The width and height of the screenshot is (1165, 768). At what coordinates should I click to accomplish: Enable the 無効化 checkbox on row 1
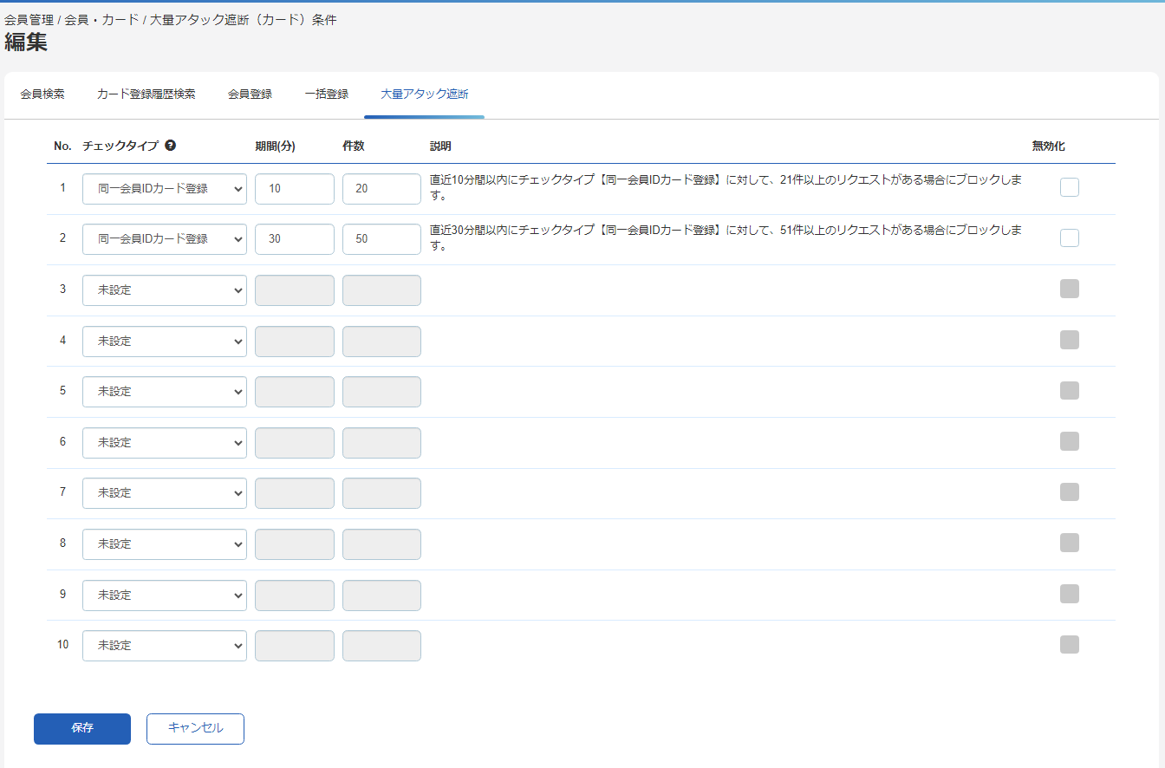point(1069,186)
